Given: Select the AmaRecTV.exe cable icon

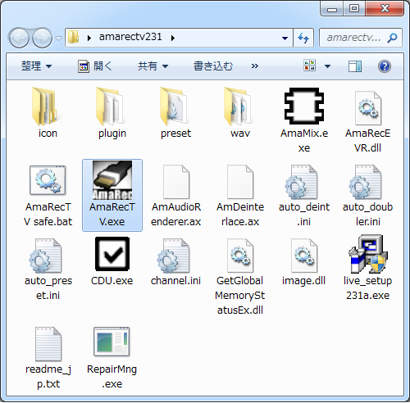Looking at the screenshot, I should 112,180.
